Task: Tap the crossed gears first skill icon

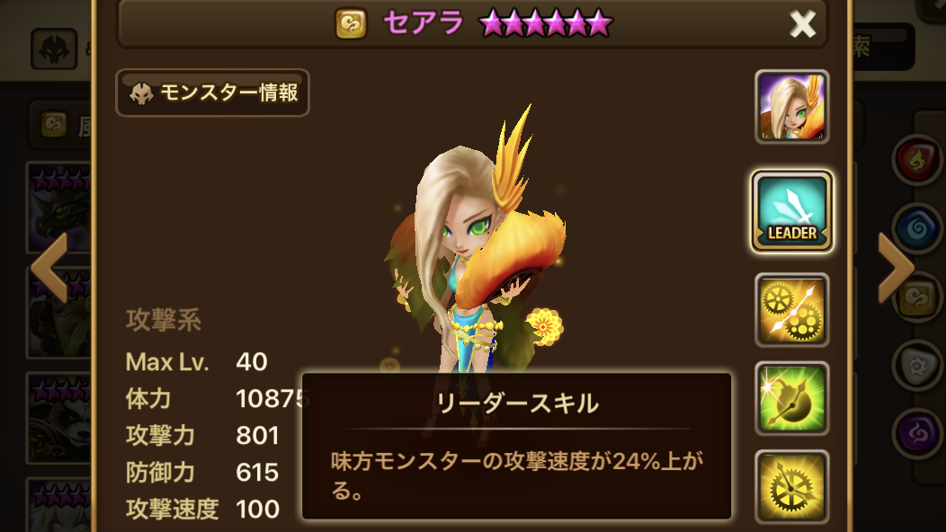Action: coord(791,310)
